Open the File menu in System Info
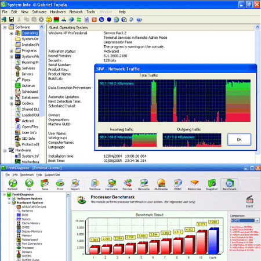261x261 pixels. 5,12
